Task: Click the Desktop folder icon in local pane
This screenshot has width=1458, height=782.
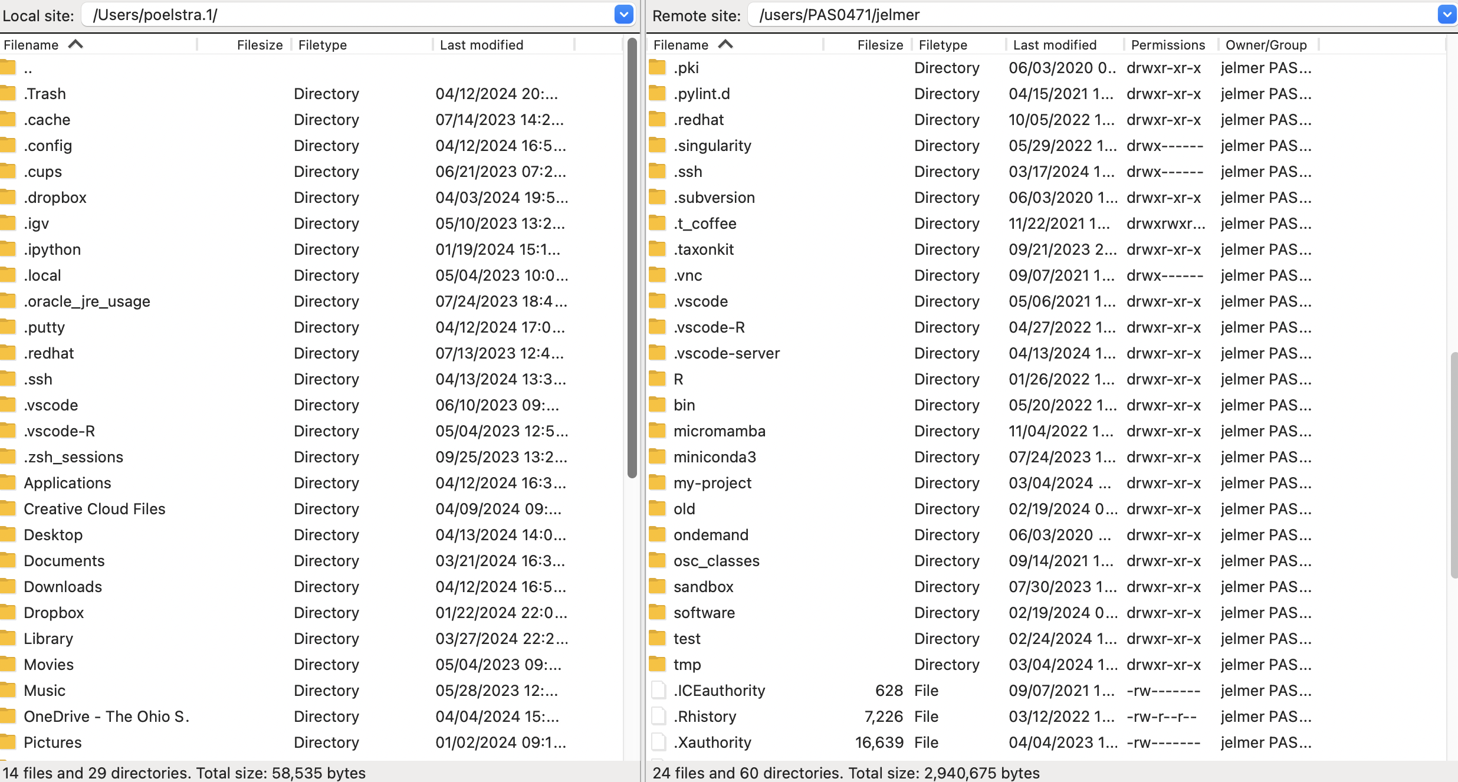Action: point(8,534)
